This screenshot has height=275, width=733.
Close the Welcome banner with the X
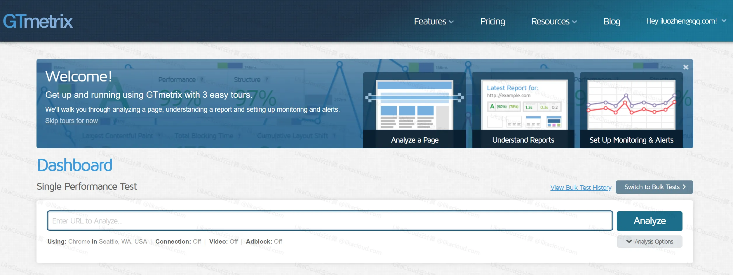coord(686,67)
